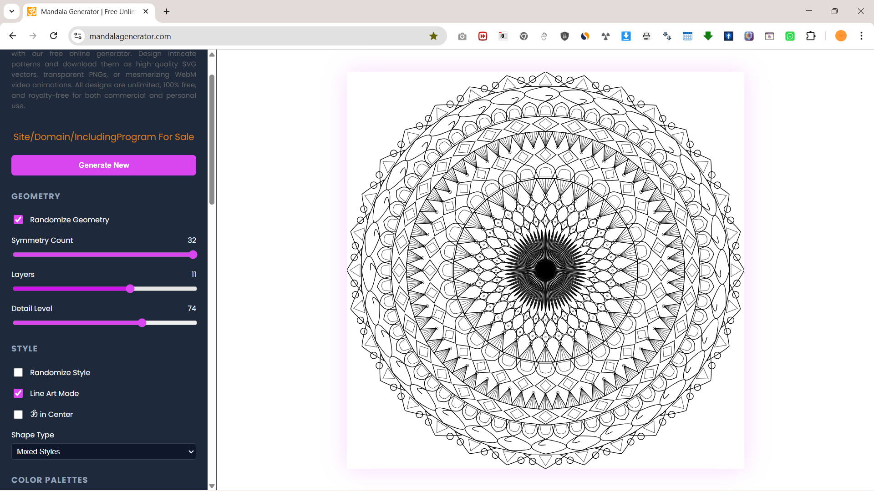Viewport: 874px width, 491px height.
Task: Open the Extensions puzzle piece menu
Action: pyautogui.click(x=811, y=36)
